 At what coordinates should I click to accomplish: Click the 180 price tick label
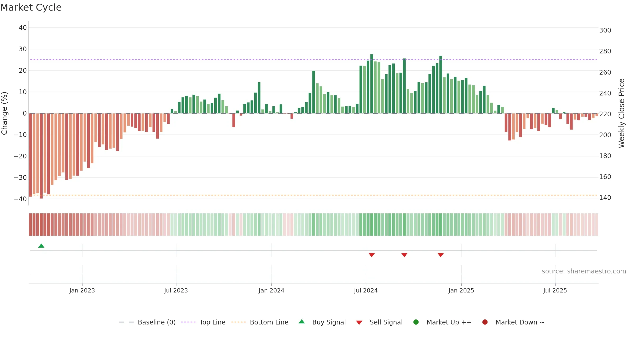point(605,156)
